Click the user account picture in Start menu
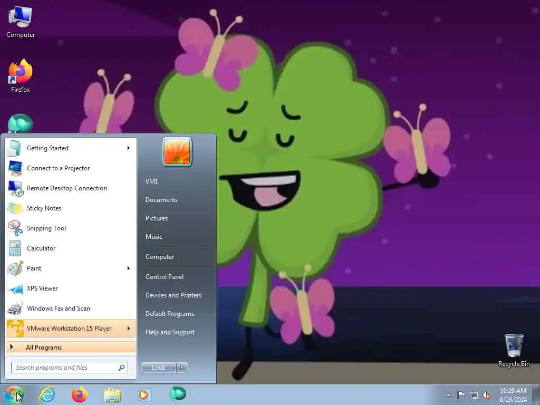 pyautogui.click(x=177, y=151)
